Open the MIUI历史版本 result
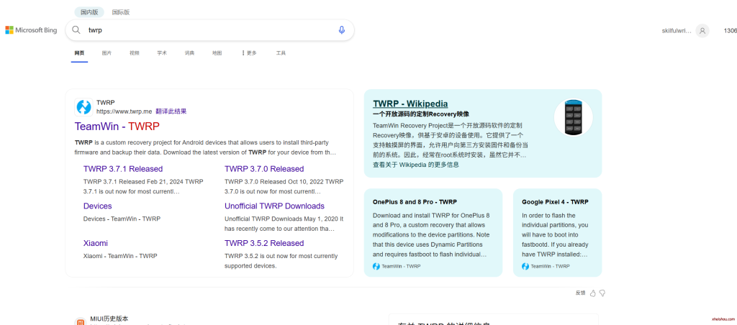737x325 pixels. click(x=109, y=319)
